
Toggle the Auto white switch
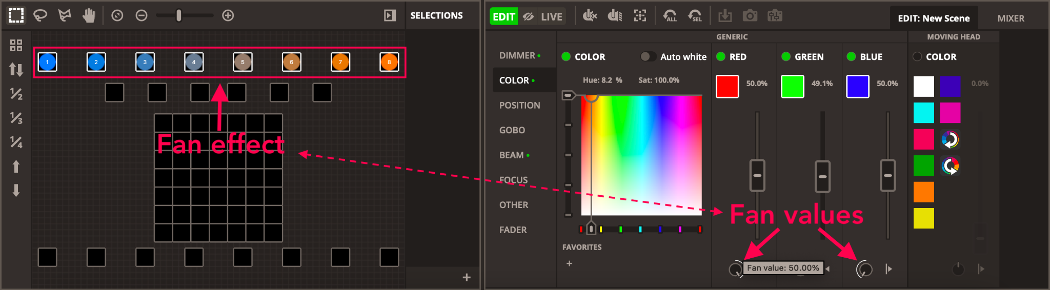pyautogui.click(x=648, y=56)
